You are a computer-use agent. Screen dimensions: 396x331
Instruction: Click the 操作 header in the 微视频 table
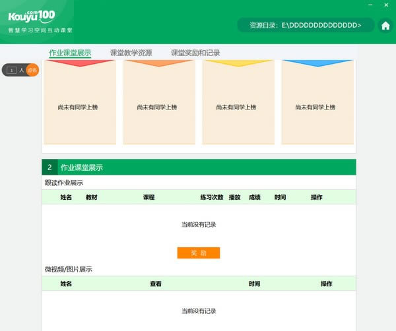pos(327,284)
